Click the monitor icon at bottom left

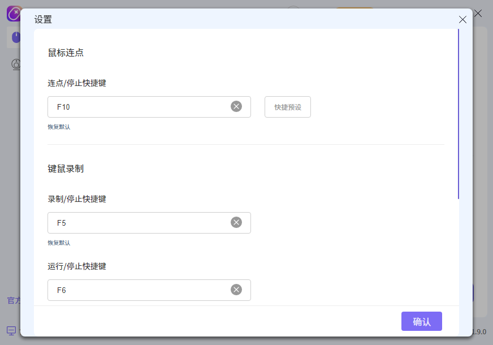(x=11, y=330)
